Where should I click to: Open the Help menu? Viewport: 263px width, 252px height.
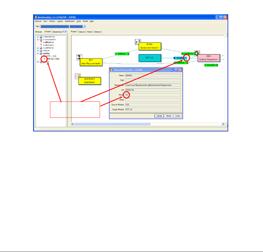coord(92,21)
